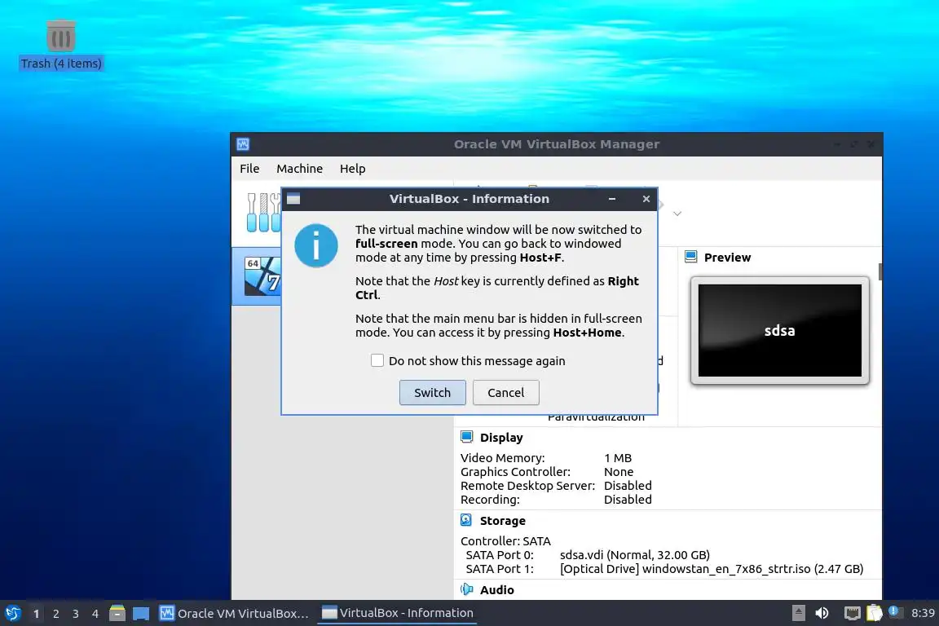Click the network ethernet tray icon
Image resolution: width=939 pixels, height=626 pixels.
click(852, 613)
